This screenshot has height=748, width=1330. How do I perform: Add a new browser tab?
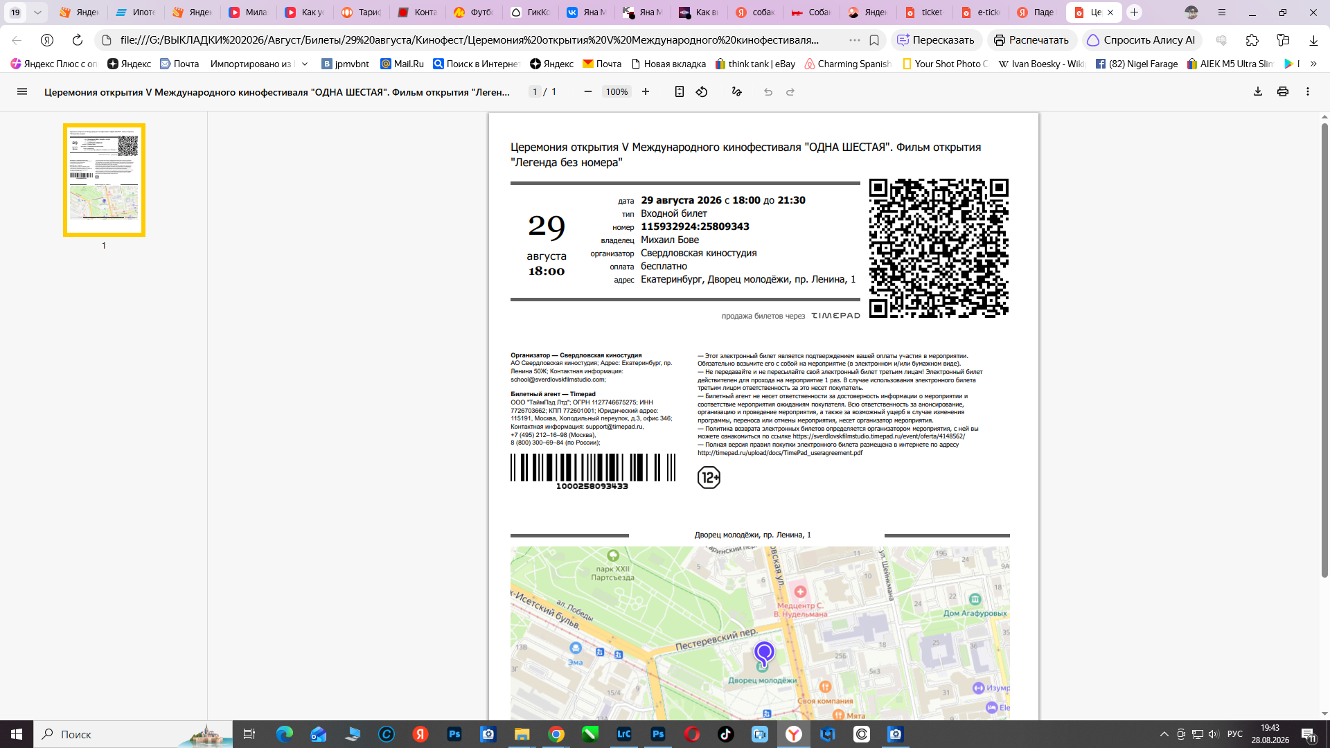pos(1134,12)
